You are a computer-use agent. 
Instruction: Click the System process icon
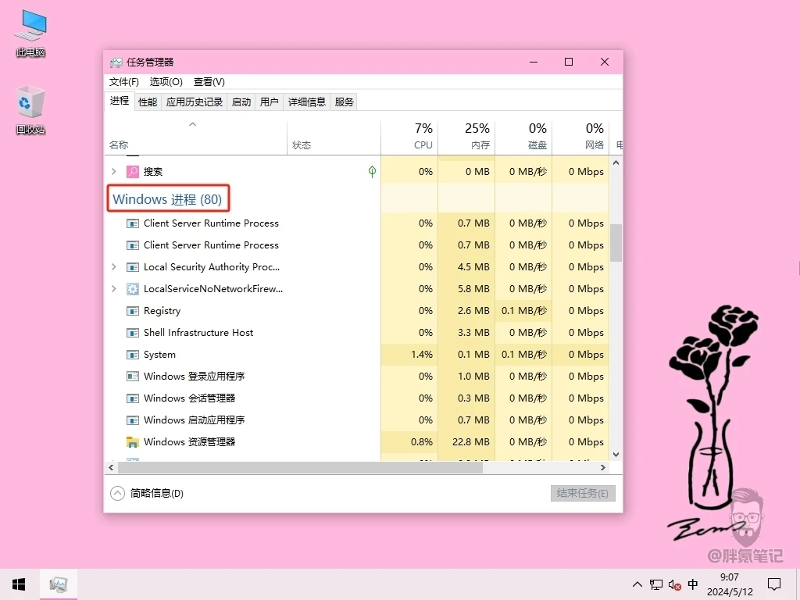(x=133, y=355)
